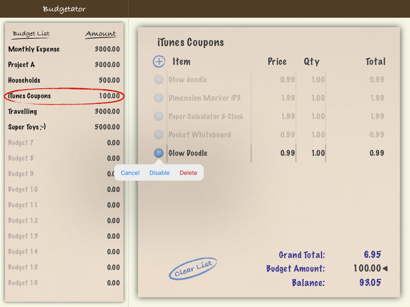Select the Super Toys ;-) budget
This screenshot has width=410, height=307.
pyautogui.click(x=64, y=127)
